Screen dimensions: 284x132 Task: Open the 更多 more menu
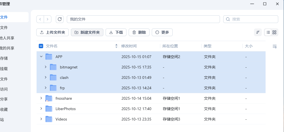162,32
